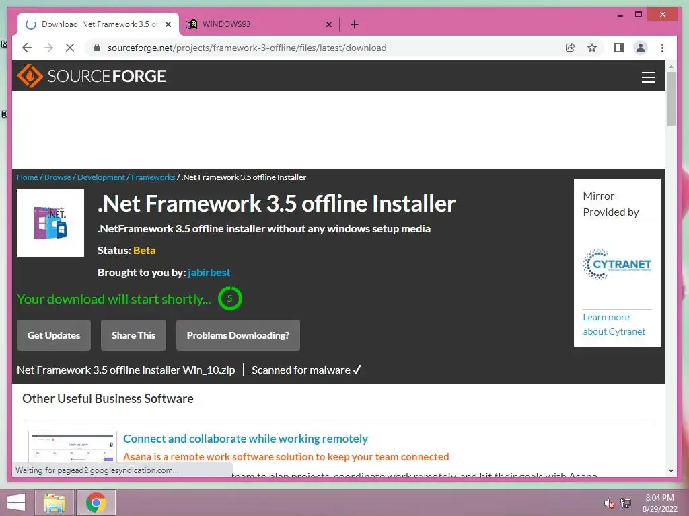
Task: Click the download countdown timer circle
Action: [x=230, y=298]
